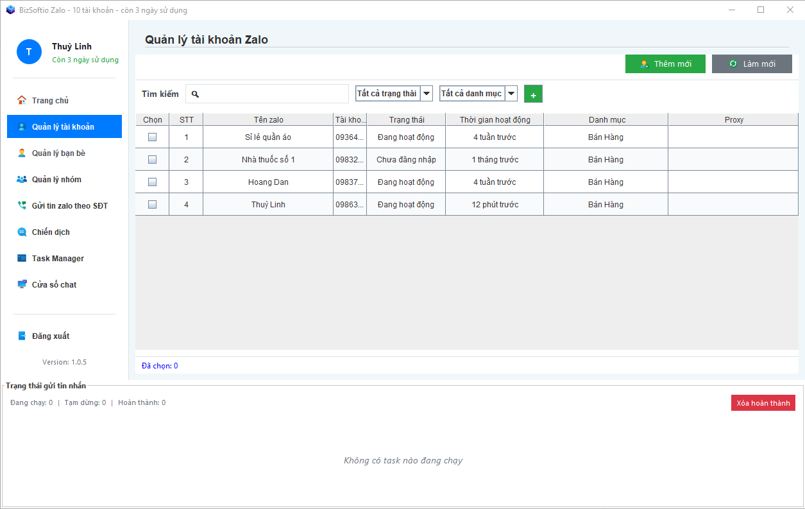This screenshot has width=805, height=509.
Task: Click the home icon beside Trang chủ
Action: pos(22,100)
